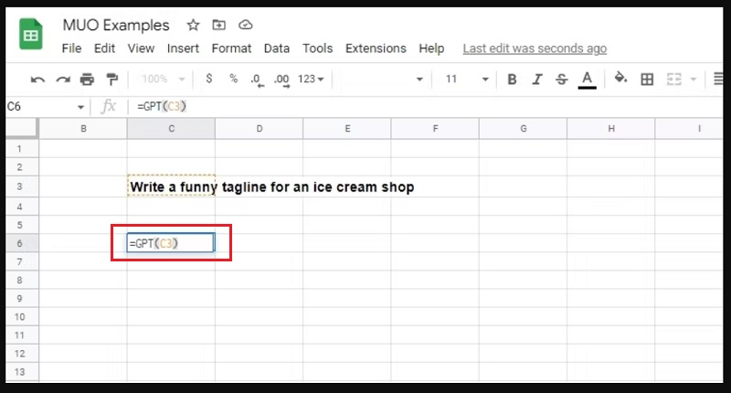
Task: Format as percent
Action: pos(234,79)
